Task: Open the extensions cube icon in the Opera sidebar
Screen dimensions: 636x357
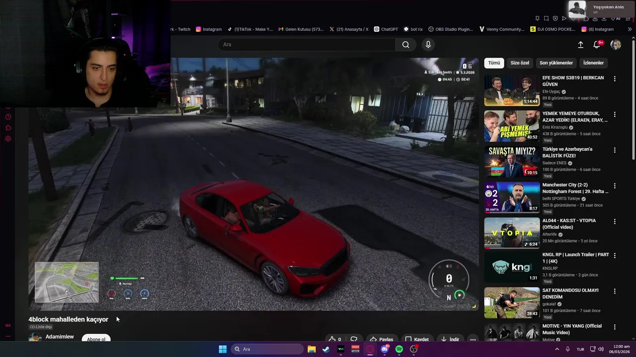Action: [8, 128]
